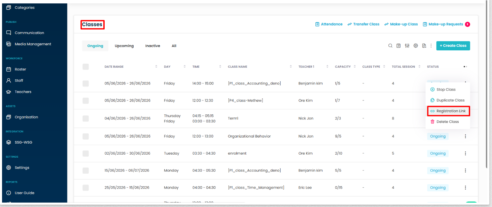
Task: Click the search magnifier icon in toolbar
Action: [x=390, y=46]
